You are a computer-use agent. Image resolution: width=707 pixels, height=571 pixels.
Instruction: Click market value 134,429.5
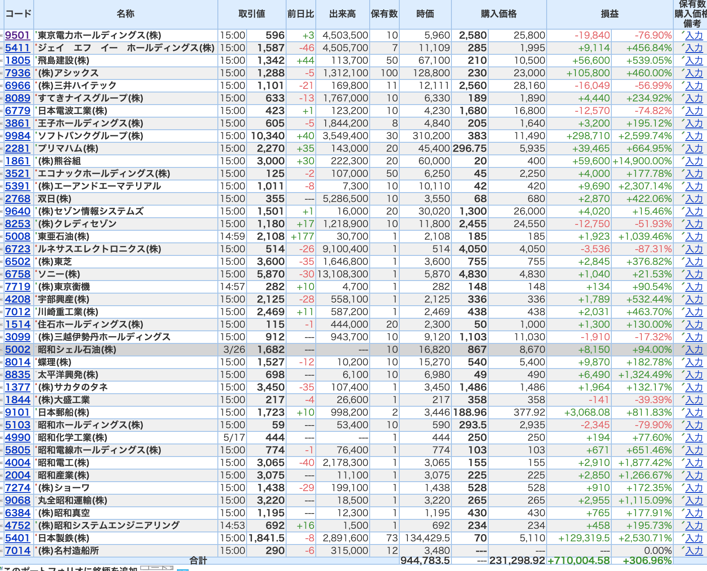point(427,538)
